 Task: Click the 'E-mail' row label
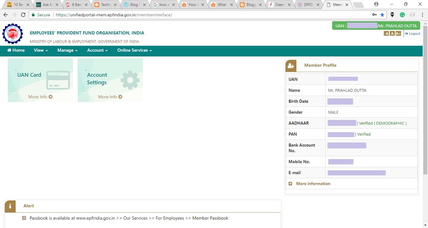[295, 172]
